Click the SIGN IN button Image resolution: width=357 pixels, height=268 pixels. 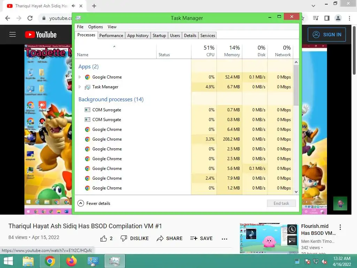click(x=327, y=35)
